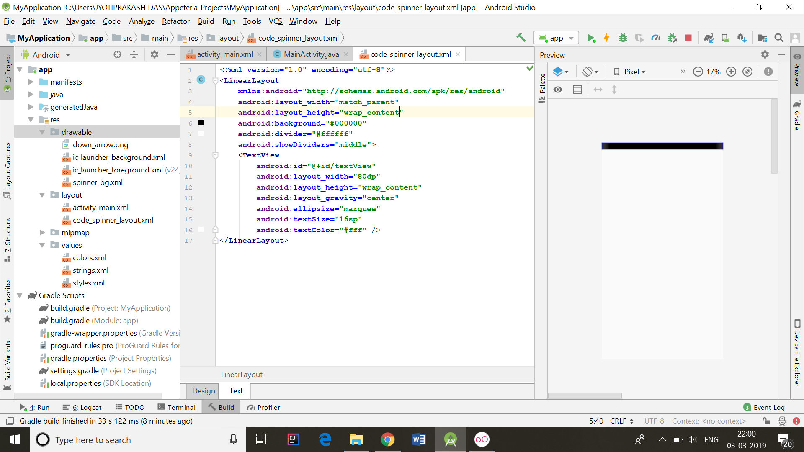Screen dimensions: 804x452
Task: Open project panel gear settings
Action: click(154, 54)
